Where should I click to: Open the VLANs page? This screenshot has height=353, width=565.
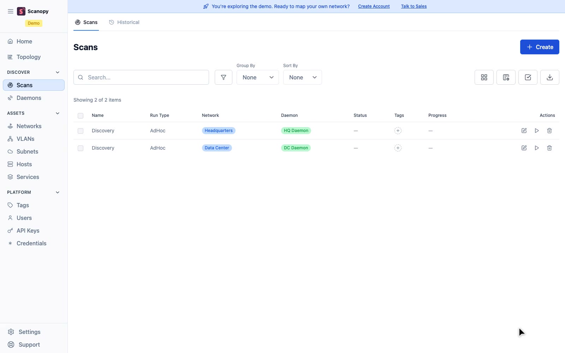pyautogui.click(x=34, y=139)
